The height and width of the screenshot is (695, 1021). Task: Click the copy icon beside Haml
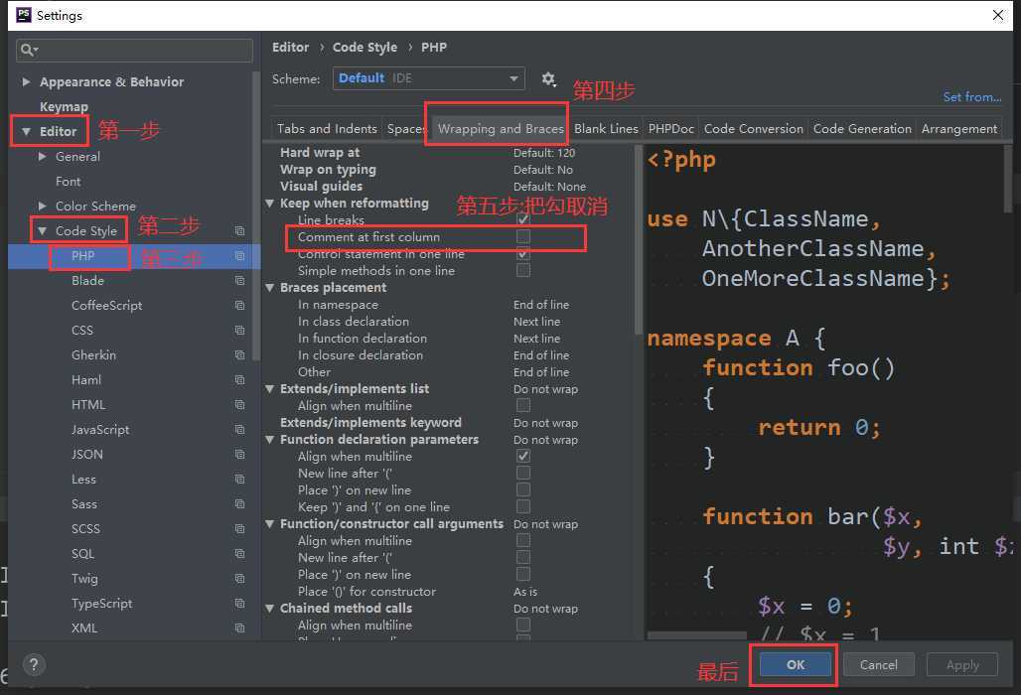pos(239,379)
